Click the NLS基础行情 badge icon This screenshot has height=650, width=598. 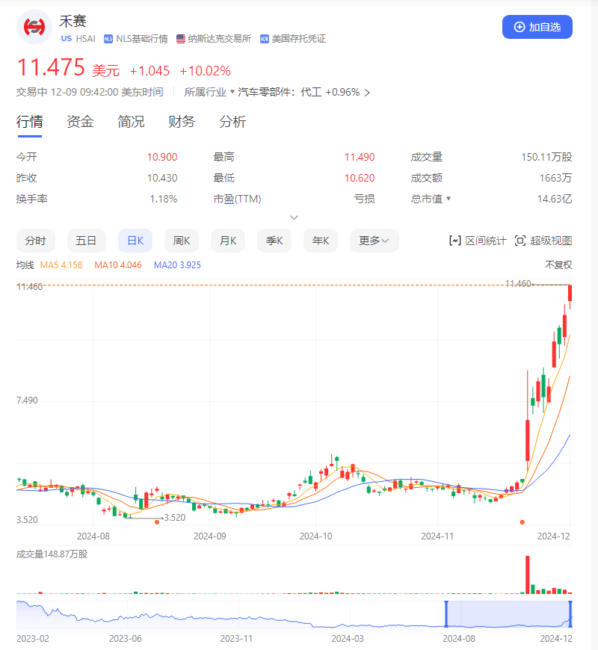tap(108, 39)
